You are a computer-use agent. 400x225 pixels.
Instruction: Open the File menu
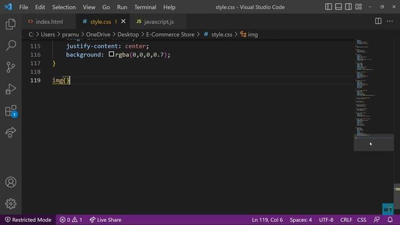(x=24, y=7)
